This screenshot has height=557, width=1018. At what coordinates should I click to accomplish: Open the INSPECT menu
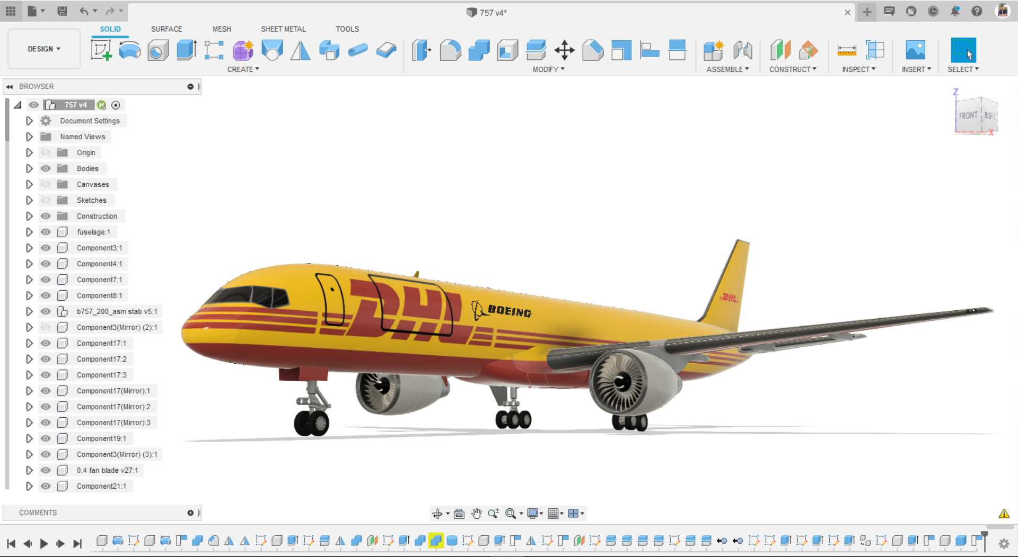pyautogui.click(x=858, y=69)
